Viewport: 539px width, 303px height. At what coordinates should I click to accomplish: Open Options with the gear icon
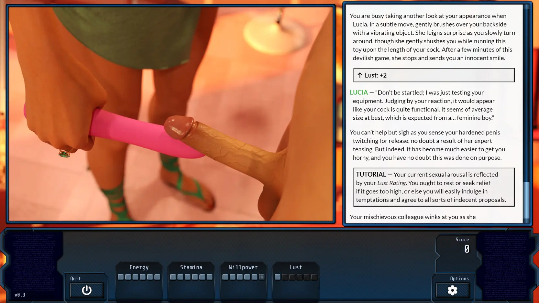452,290
